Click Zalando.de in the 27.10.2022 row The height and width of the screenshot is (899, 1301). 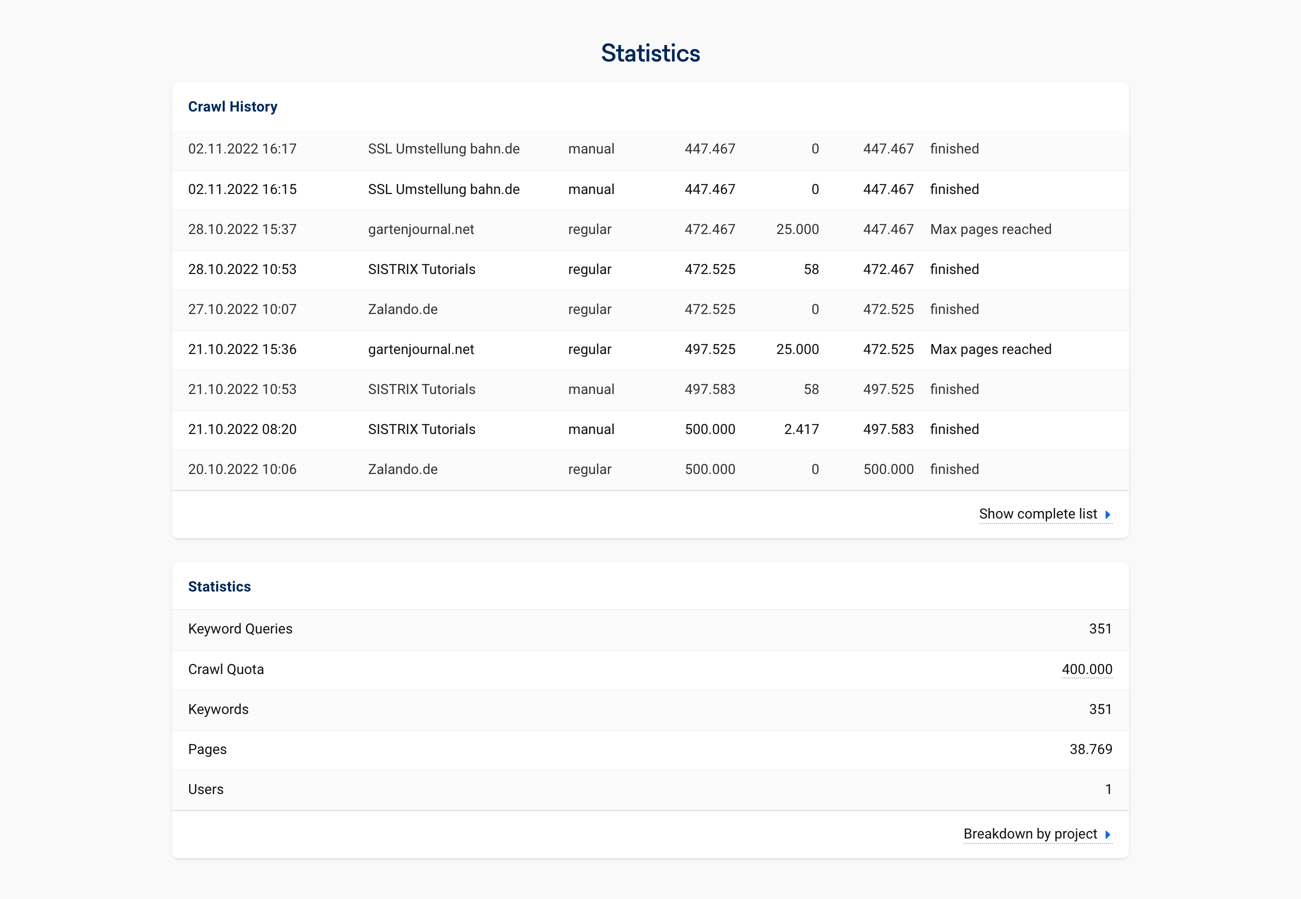pos(402,309)
